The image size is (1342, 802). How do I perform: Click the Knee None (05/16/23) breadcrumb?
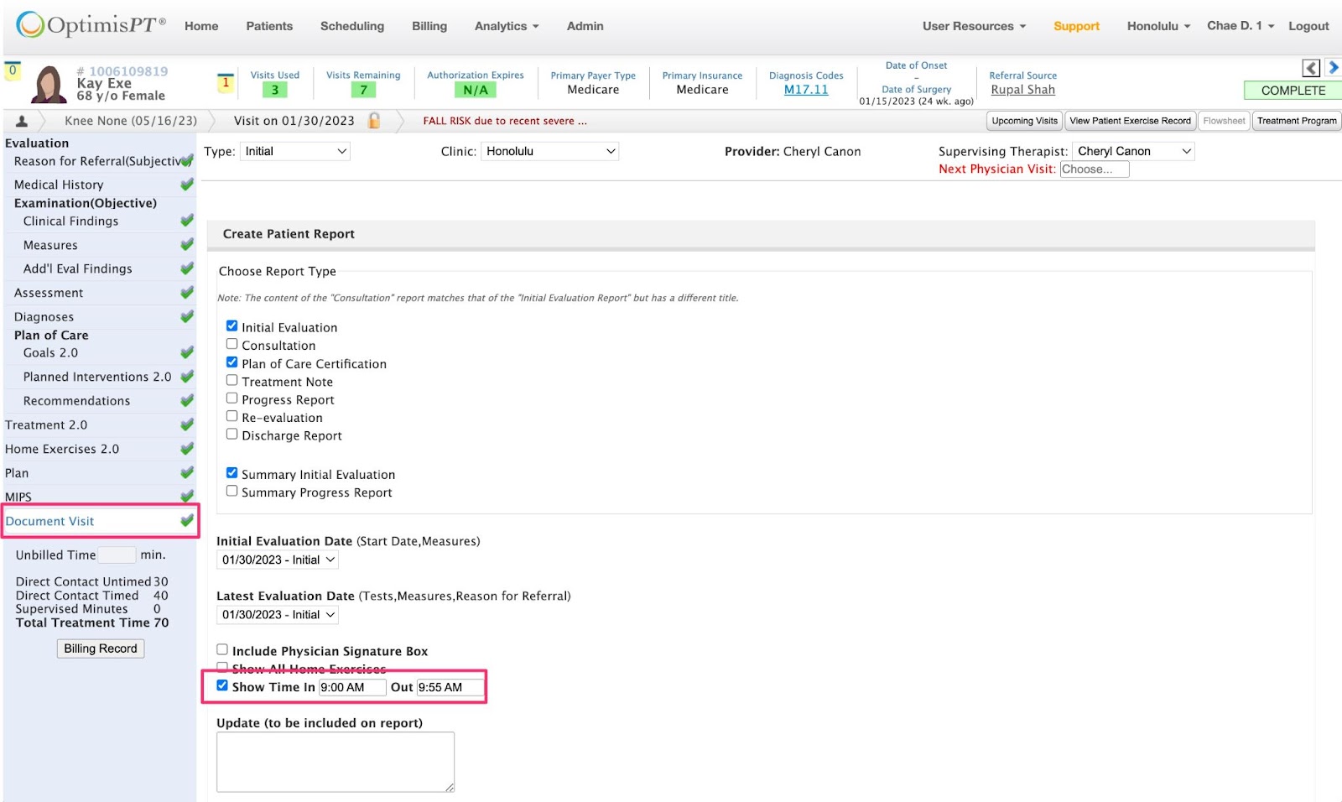(x=131, y=121)
